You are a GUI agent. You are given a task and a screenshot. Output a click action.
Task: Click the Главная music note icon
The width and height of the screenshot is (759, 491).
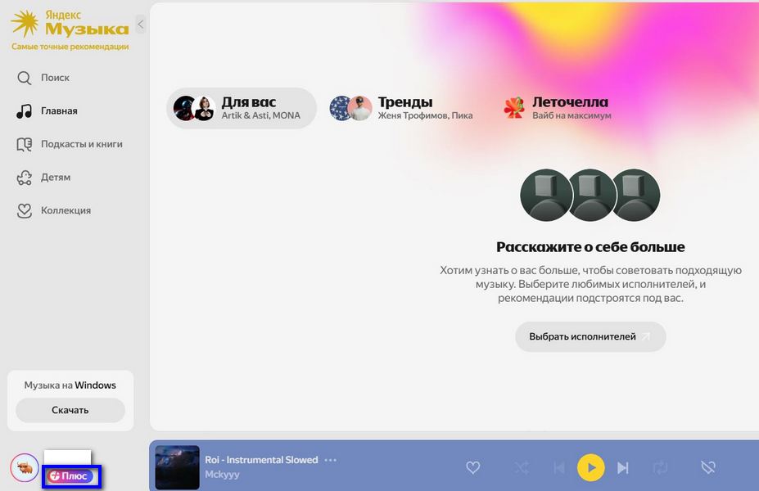tap(25, 110)
